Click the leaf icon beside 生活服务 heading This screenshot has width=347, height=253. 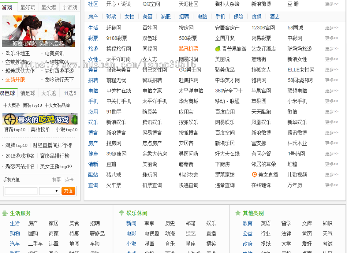(5, 213)
